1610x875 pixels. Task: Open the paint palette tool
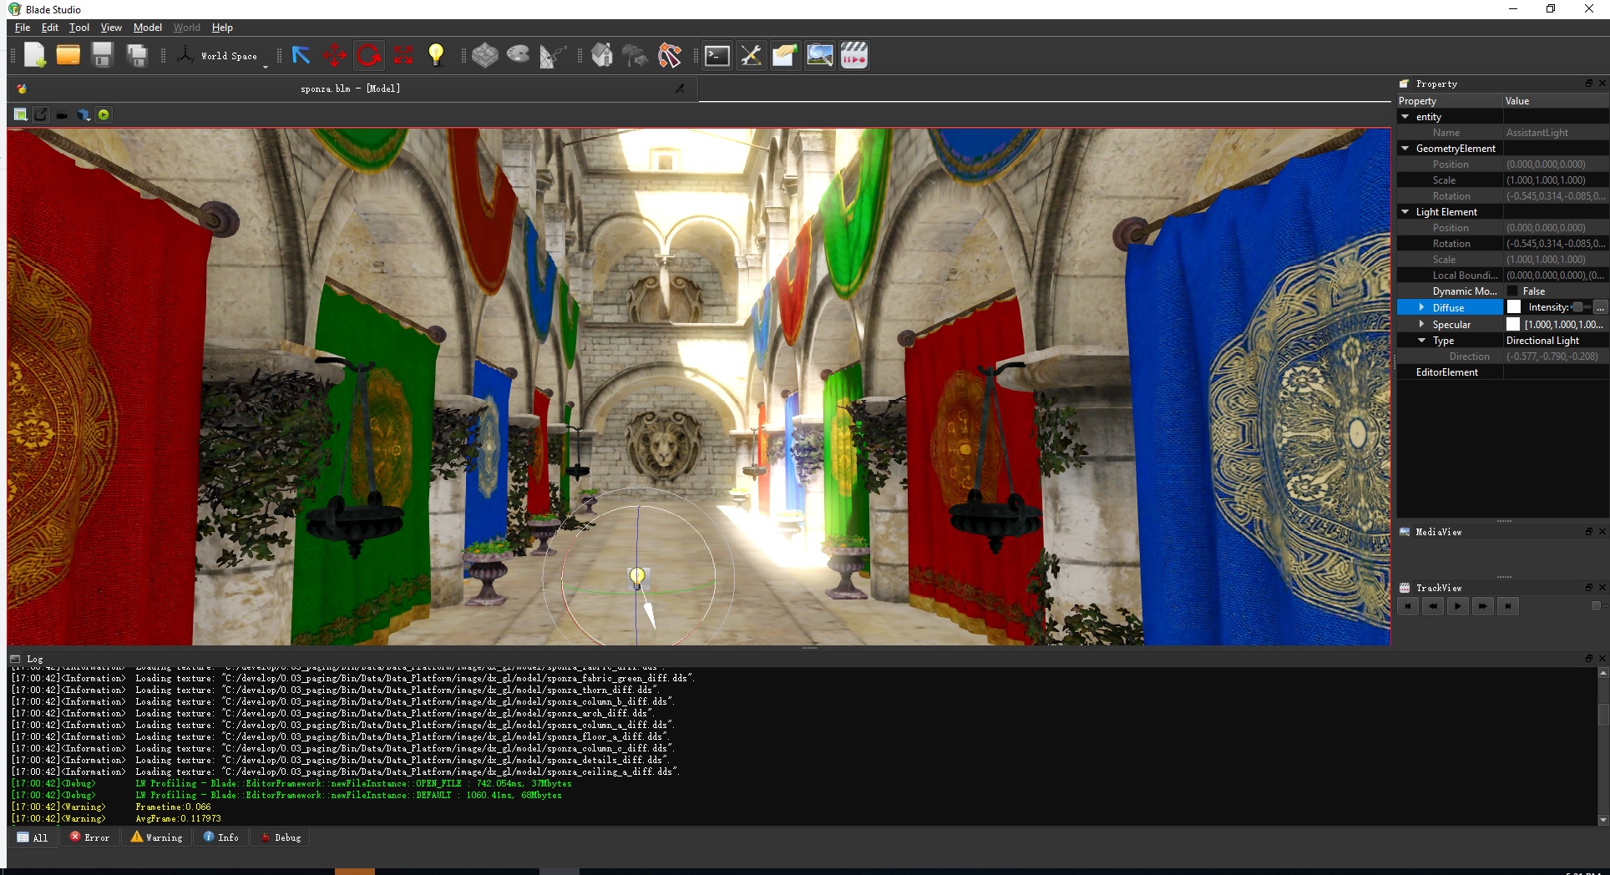click(x=519, y=56)
